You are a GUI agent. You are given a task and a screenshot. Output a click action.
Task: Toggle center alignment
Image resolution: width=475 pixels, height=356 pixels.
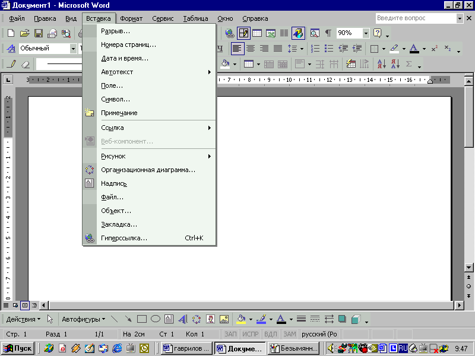pos(250,49)
